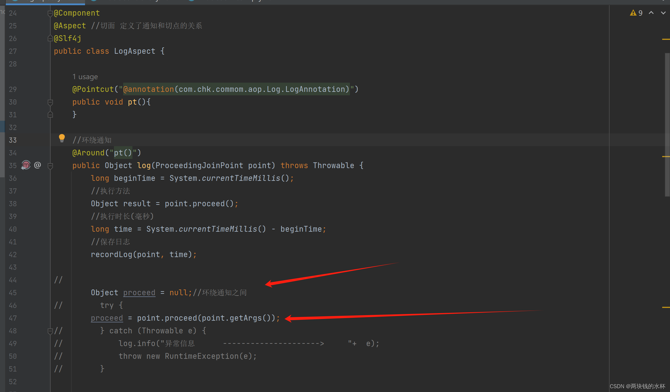Image resolution: width=670 pixels, height=392 pixels.
Task: Collapse the log method fold marker
Action: pos(50,166)
